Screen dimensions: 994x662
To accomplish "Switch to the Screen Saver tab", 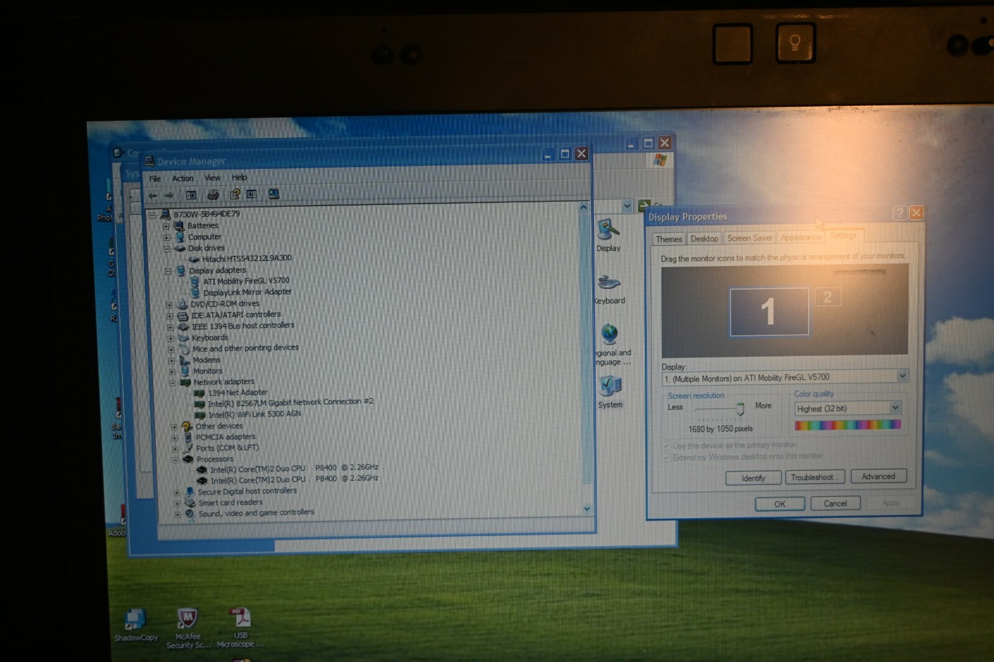I will [750, 238].
